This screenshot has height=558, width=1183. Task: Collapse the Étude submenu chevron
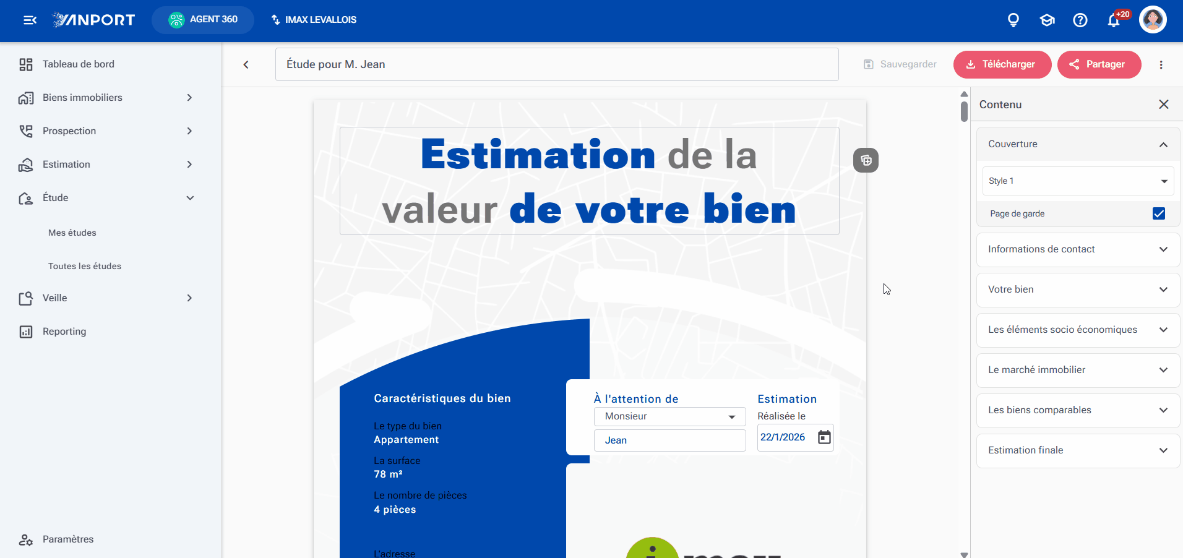pos(190,198)
